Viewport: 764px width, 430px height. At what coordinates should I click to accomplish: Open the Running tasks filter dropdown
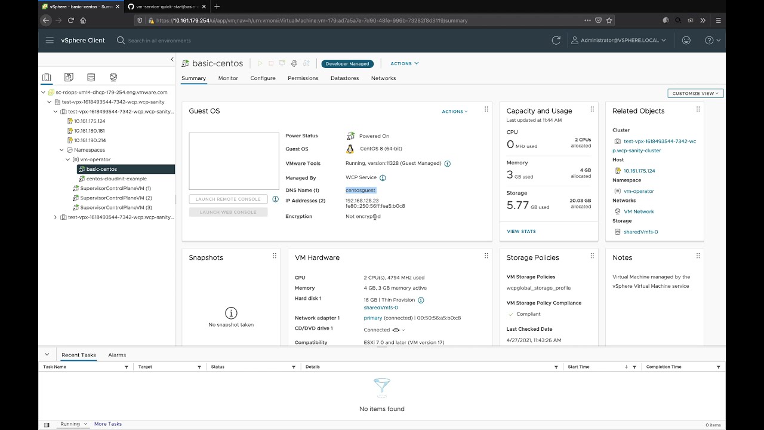[74, 424]
